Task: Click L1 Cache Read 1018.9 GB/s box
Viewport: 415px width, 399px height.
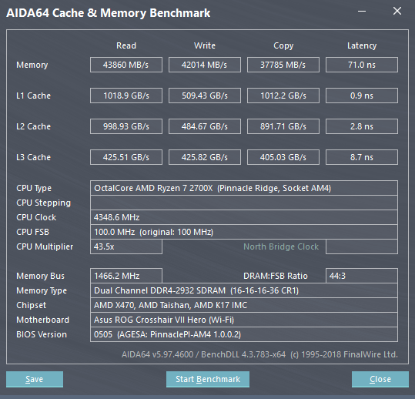Action: point(126,96)
